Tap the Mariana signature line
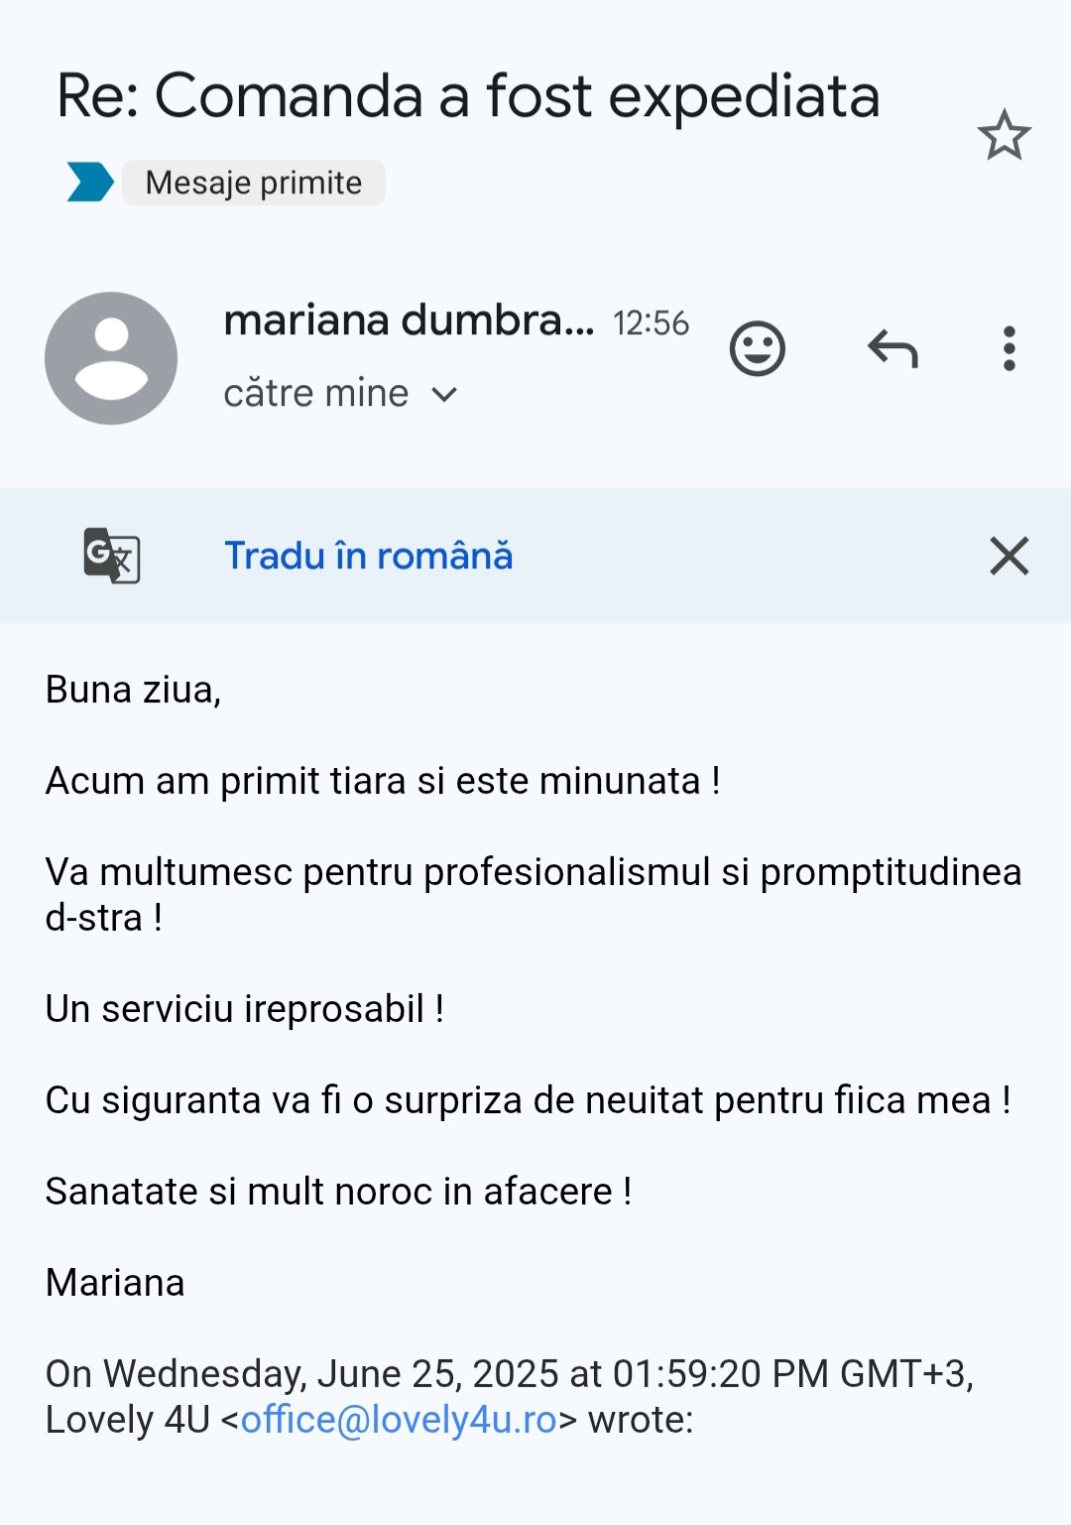 pyautogui.click(x=115, y=1283)
